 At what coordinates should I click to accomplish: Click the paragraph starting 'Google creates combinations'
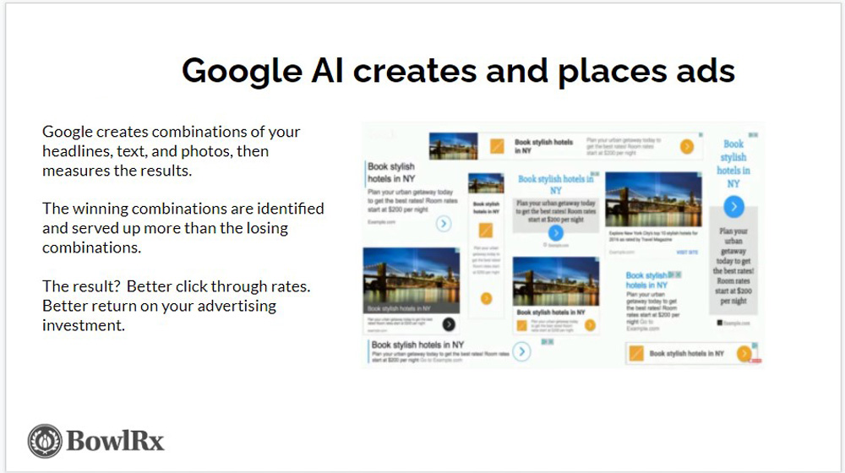172,151
